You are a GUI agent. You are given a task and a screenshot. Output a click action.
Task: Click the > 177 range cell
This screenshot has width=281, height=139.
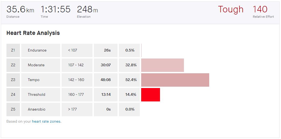73,109
